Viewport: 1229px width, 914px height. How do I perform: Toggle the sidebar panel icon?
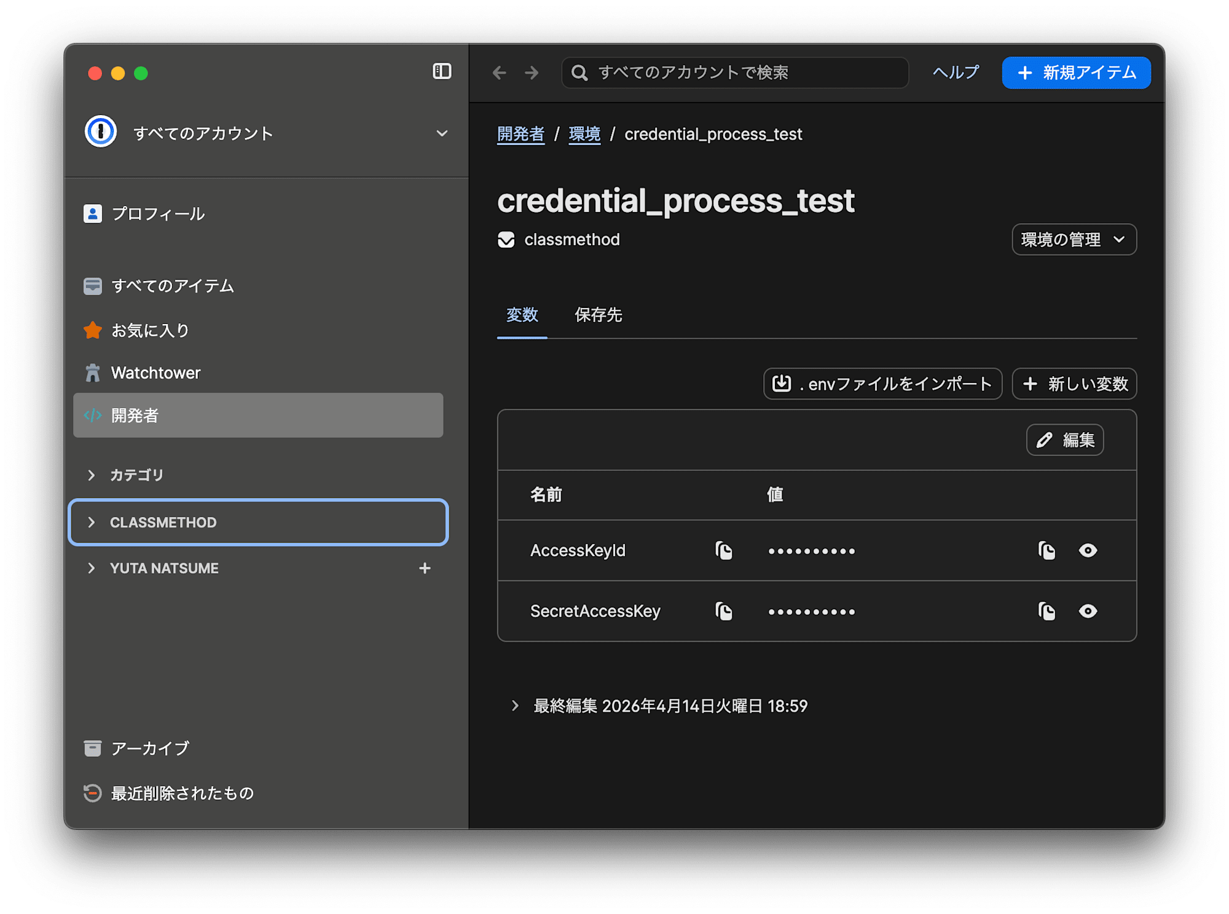442,71
